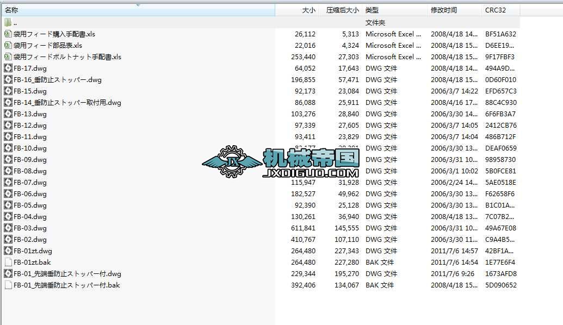Select file name FB-16_垂防止ストッパー.dwg

pyautogui.click(x=58, y=80)
